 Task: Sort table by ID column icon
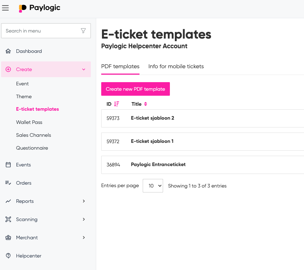117,104
